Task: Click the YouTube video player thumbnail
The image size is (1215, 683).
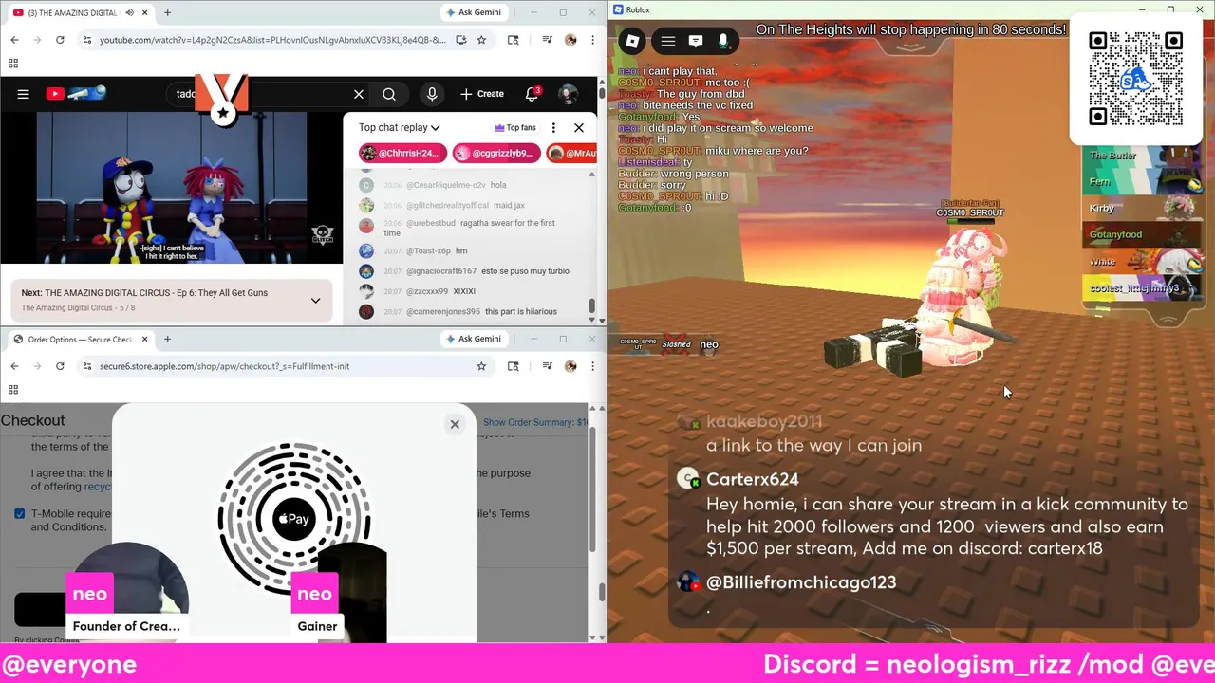Action: (172, 187)
